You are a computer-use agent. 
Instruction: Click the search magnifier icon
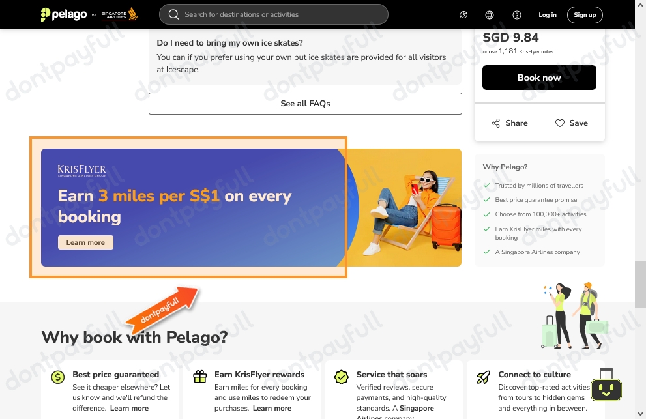coord(174,14)
